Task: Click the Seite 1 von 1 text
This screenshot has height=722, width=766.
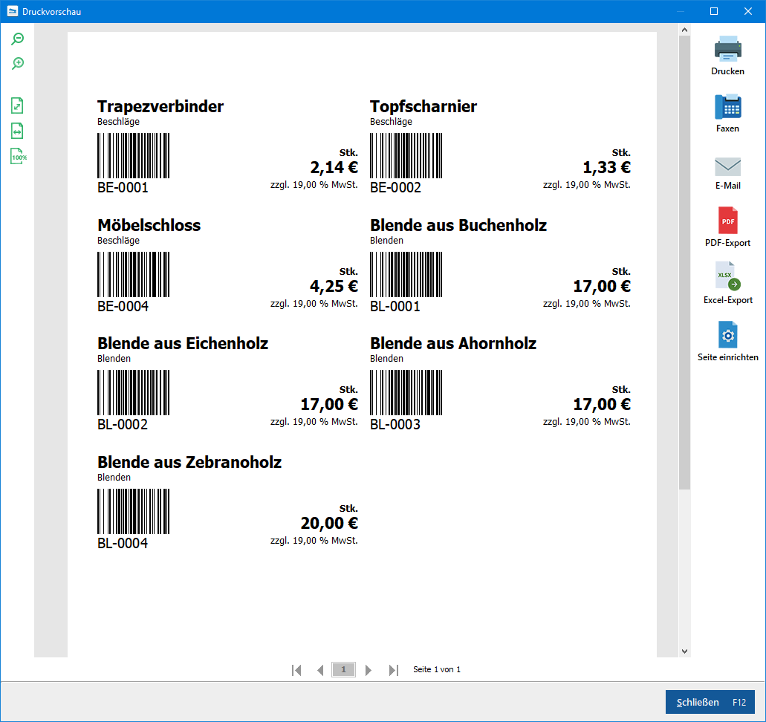Action: (437, 670)
